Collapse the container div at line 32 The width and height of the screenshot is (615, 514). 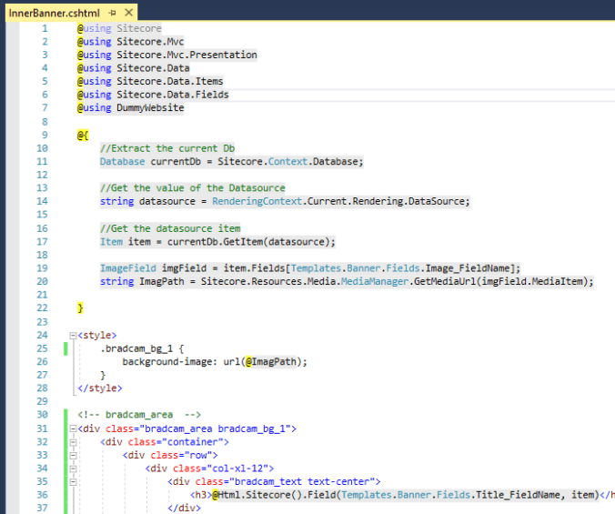(73, 442)
